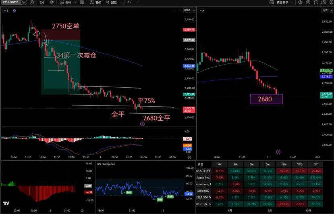Select the purple 2680 rectangle box
334x214 pixels.
point(266,99)
